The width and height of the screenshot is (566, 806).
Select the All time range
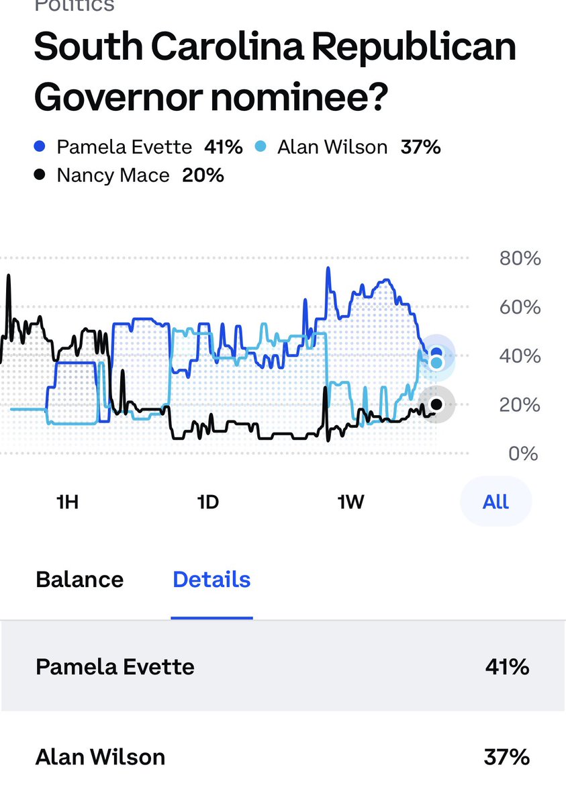pos(496,501)
